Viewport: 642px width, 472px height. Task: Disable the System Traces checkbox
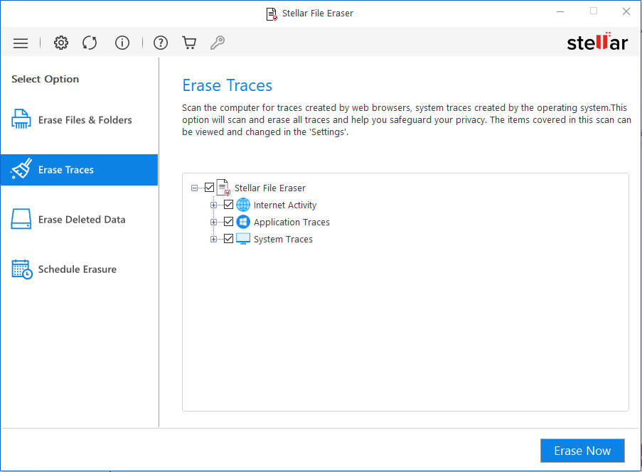(x=228, y=238)
